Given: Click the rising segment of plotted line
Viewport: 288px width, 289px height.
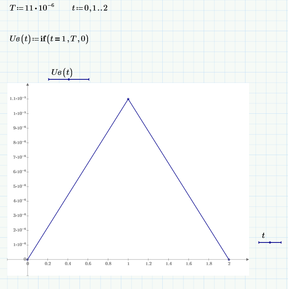Looking at the screenshot, I should (78, 179).
